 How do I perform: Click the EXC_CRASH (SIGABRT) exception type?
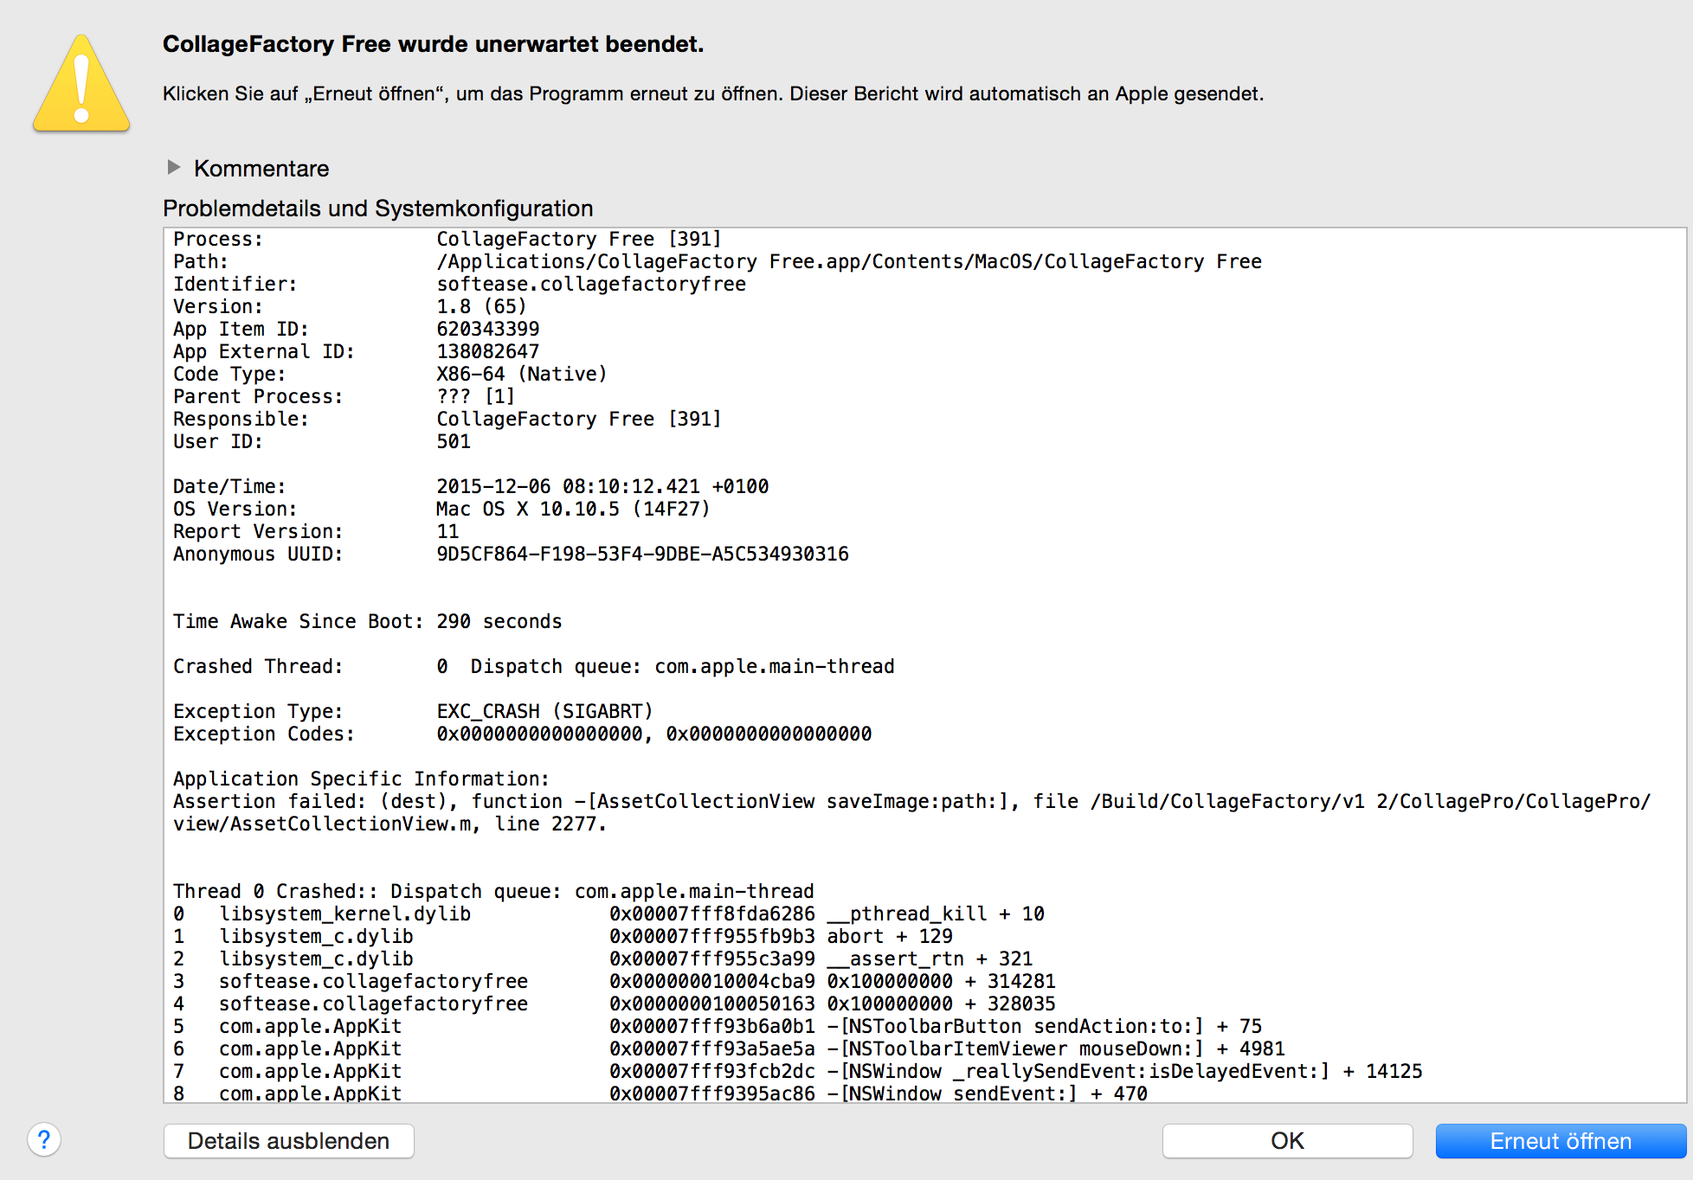tap(544, 711)
